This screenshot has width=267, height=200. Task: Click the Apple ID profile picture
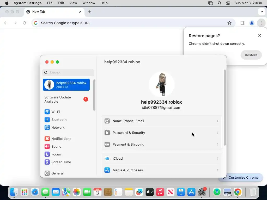click(161, 85)
